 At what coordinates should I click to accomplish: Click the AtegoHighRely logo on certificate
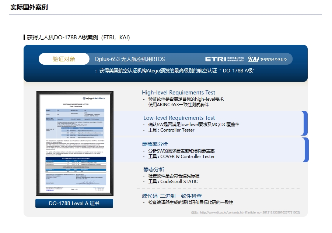[x=94, y=98]
